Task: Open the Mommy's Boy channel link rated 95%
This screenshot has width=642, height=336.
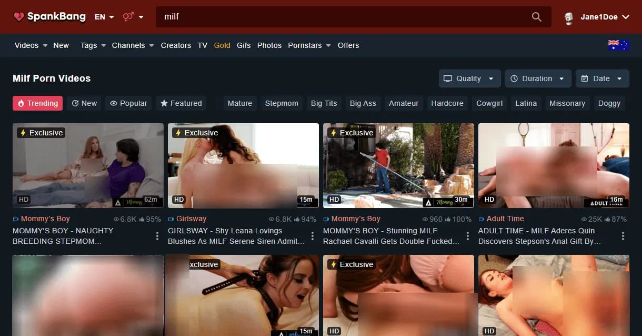Action: point(45,219)
